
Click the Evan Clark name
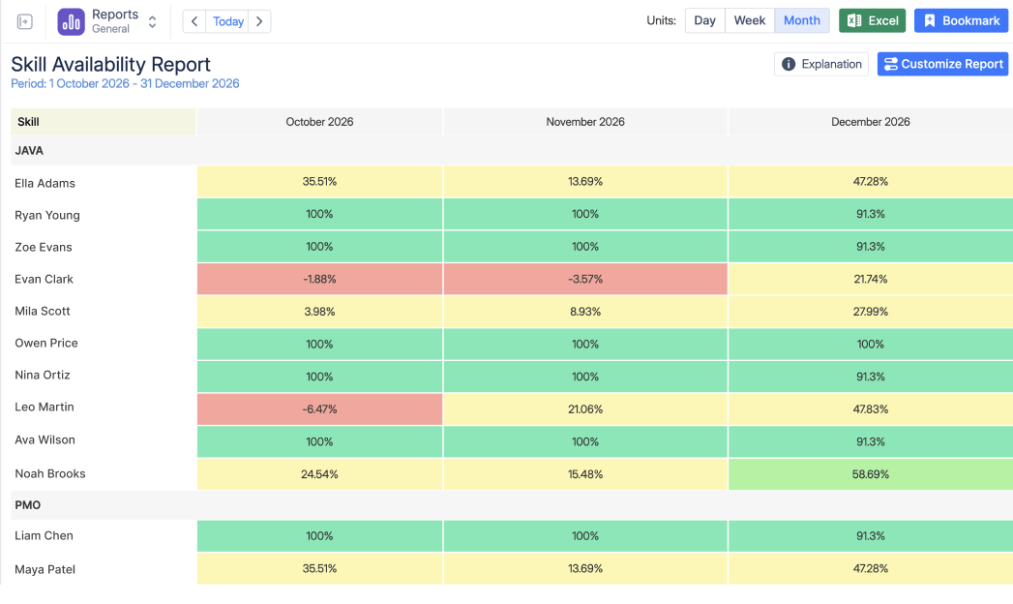coord(44,279)
